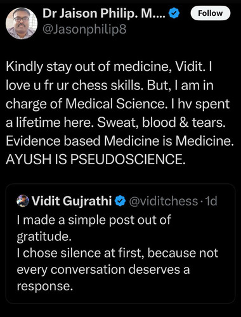Click the 1d timestamp on quoted post
Image resolution: width=241 pixels, height=317 pixels.
(211, 201)
